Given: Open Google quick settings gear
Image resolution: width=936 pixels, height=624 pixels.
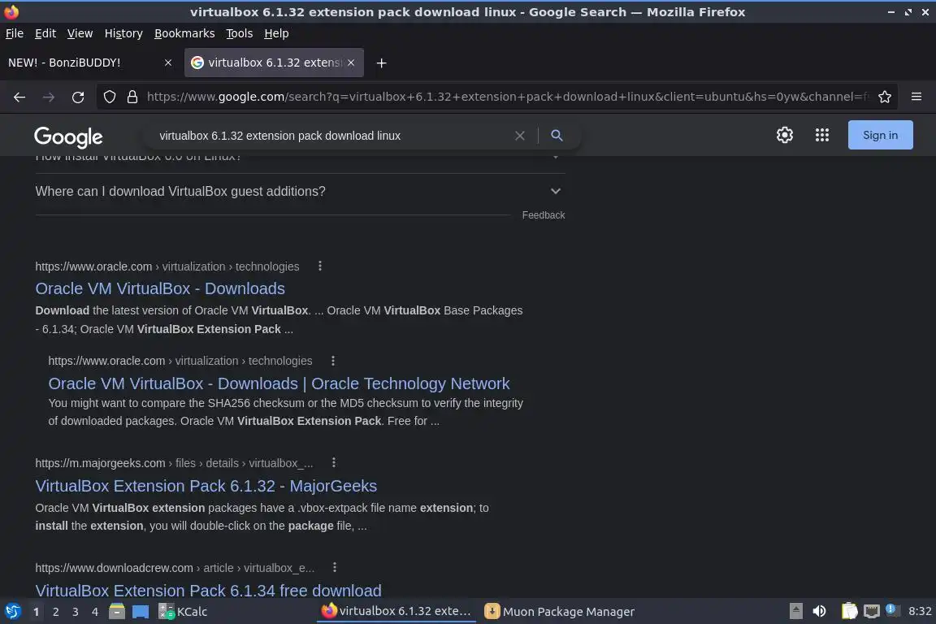Looking at the screenshot, I should point(784,135).
